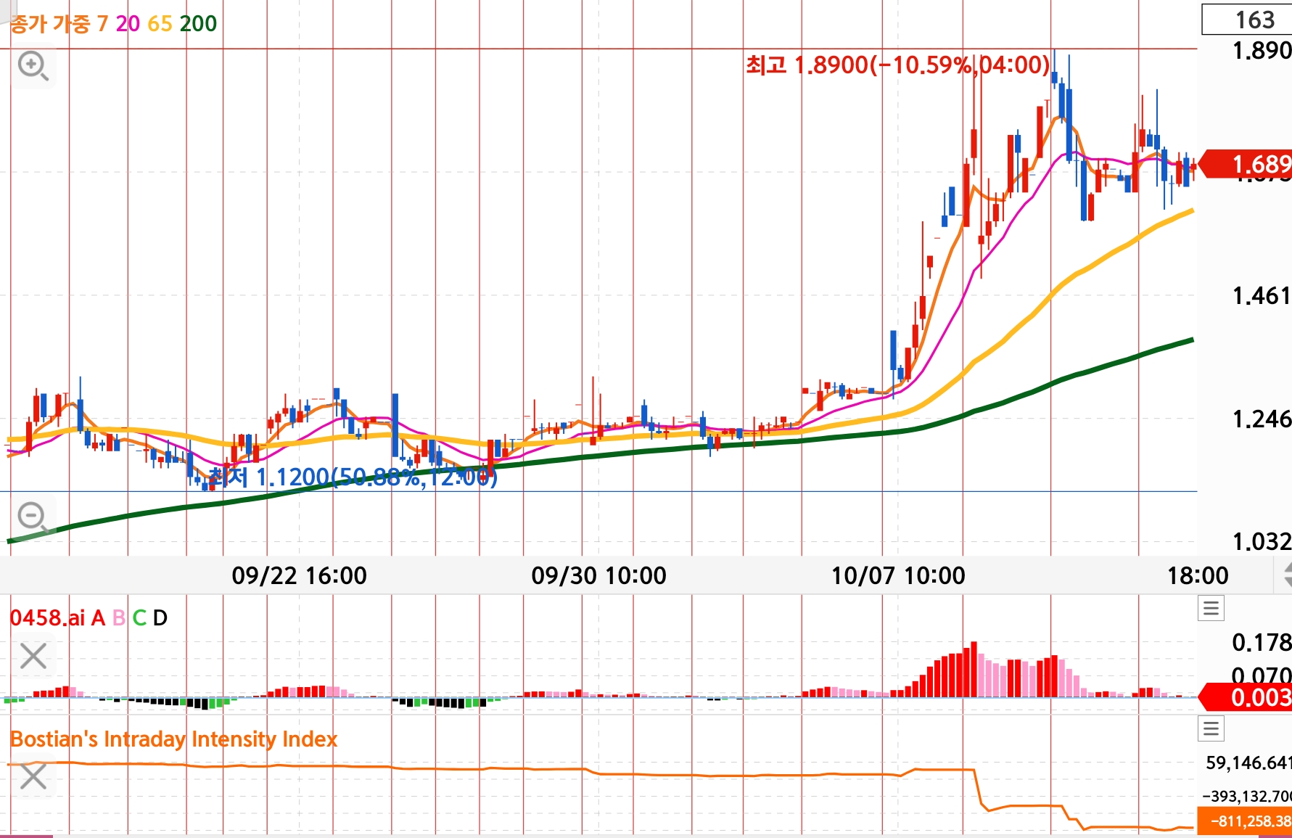
Task: Click current price tag 1.689
Action: (x=1246, y=164)
